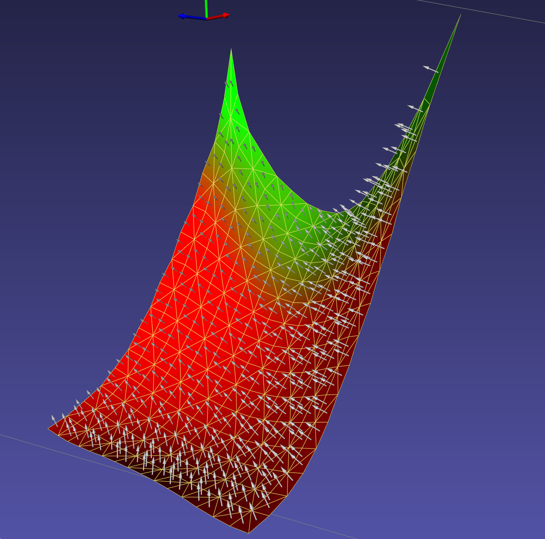This screenshot has height=539, width=545.
Task: Pick the left-most corner vertex of the mesh
Action: [48, 428]
